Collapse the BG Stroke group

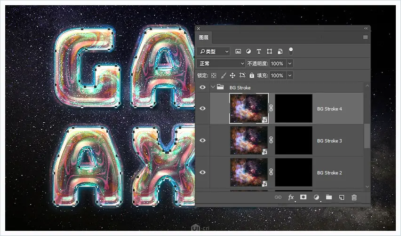(213, 87)
